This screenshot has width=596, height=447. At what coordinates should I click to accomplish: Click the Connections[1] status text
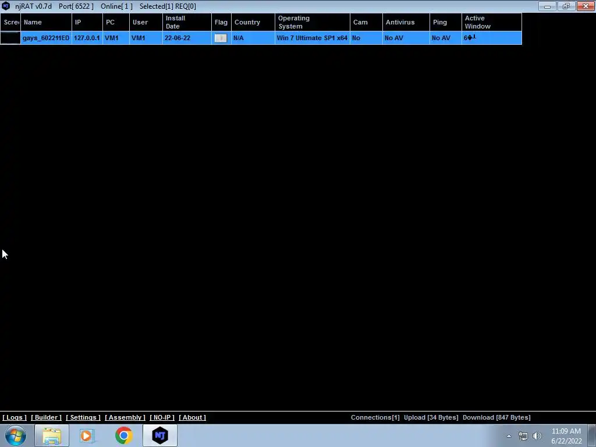[x=375, y=417]
